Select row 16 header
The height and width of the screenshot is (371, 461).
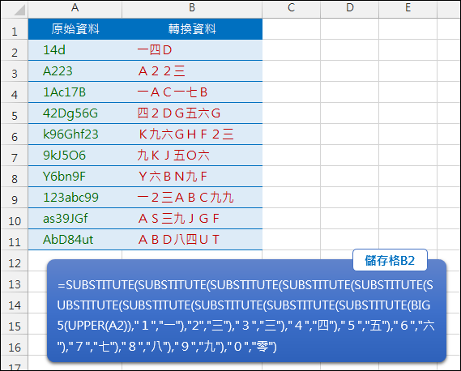(15, 345)
